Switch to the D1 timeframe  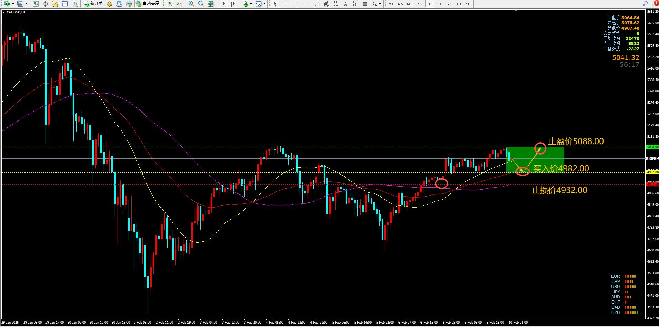click(448, 4)
